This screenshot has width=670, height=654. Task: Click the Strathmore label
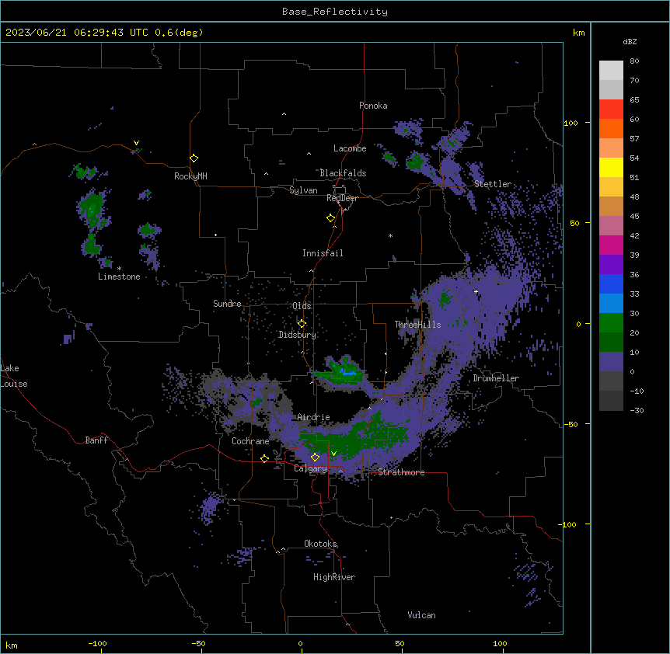click(401, 472)
